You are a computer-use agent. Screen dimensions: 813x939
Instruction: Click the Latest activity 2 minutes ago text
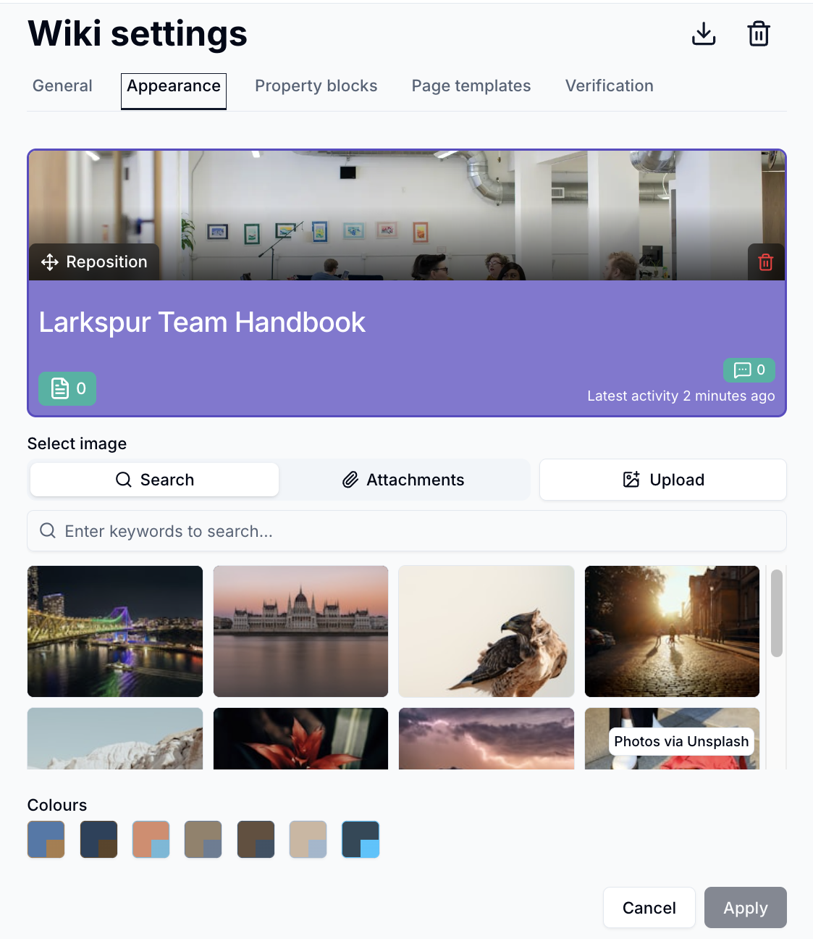pyautogui.click(x=681, y=396)
